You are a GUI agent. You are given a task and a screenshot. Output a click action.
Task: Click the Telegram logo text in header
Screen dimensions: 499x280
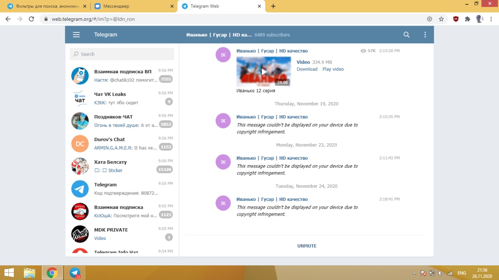pyautogui.click(x=106, y=35)
